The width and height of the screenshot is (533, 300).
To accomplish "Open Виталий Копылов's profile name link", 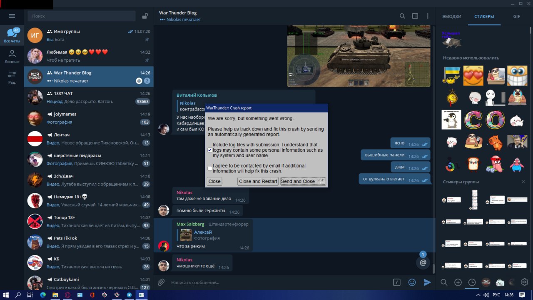I will [x=197, y=95].
